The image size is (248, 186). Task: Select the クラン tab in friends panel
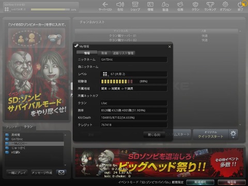pyautogui.click(x=28, y=127)
